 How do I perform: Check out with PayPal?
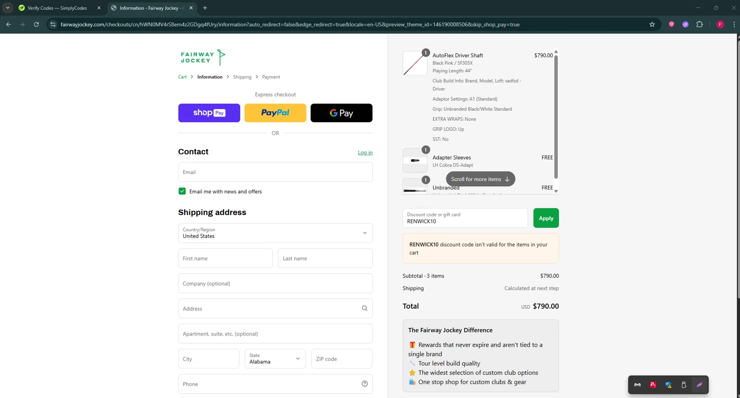pyautogui.click(x=275, y=113)
